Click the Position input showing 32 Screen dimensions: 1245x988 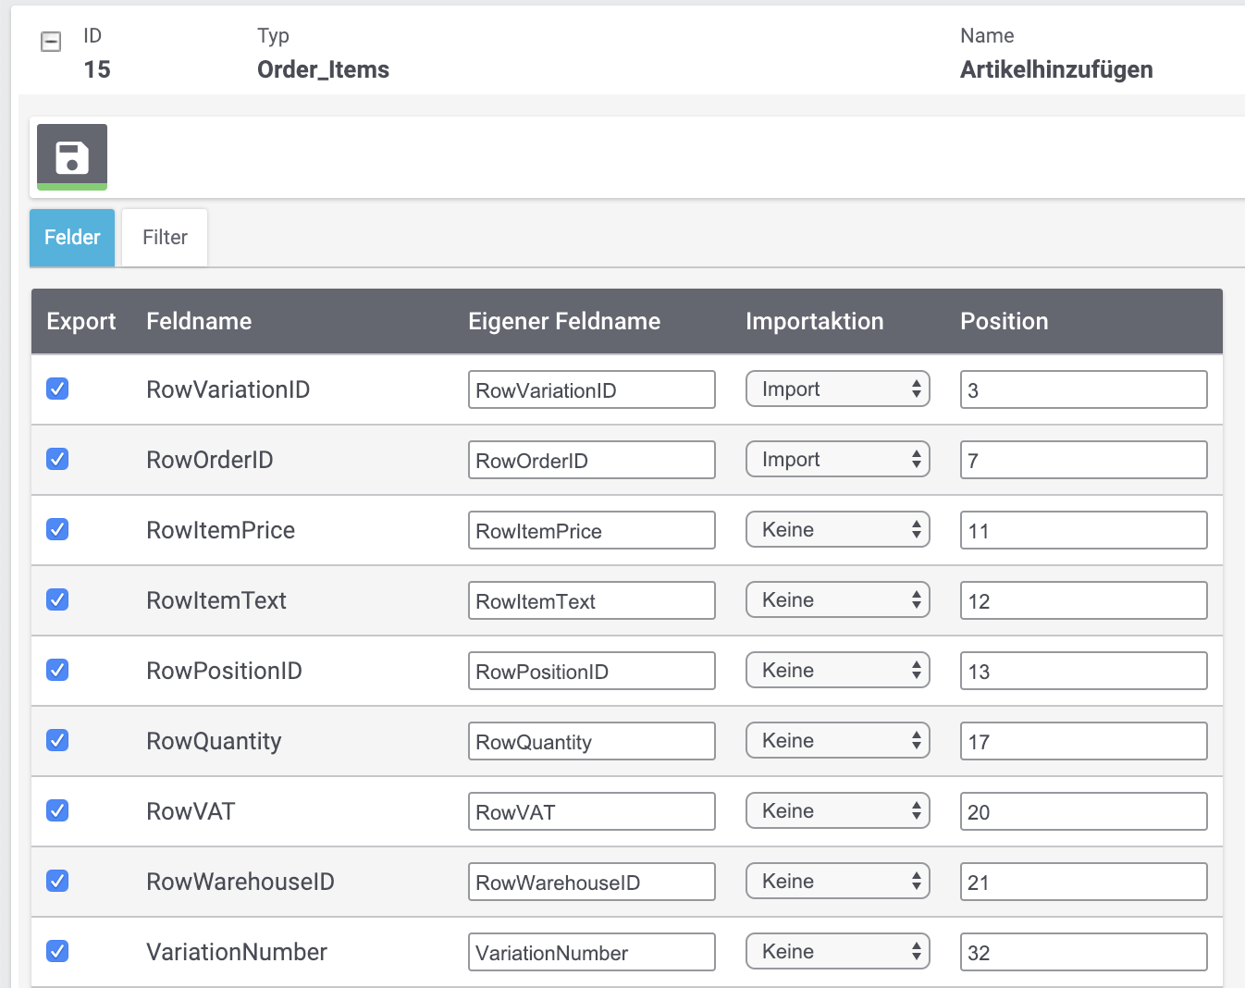click(x=1083, y=952)
